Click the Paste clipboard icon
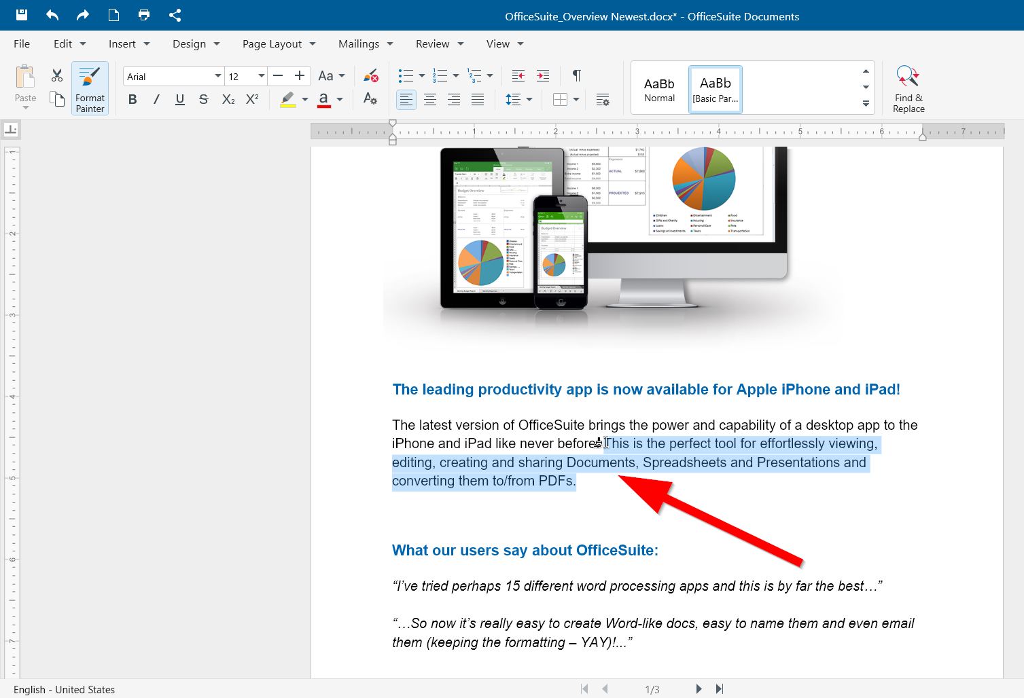 (25, 77)
